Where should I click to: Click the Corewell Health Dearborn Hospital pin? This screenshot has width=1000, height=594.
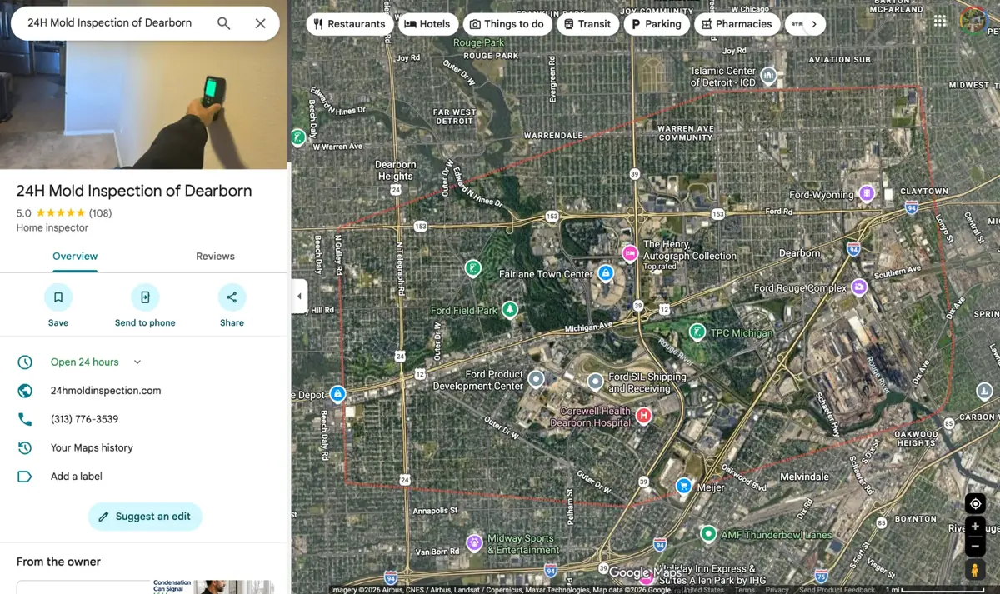click(643, 415)
